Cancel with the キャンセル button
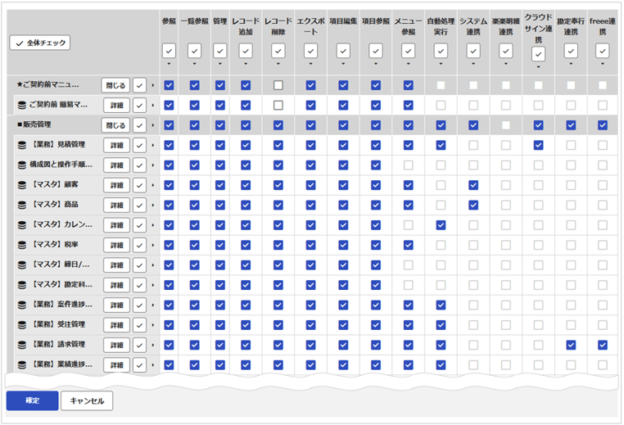Image resolution: width=624 pixels, height=425 pixels. coord(87,400)
